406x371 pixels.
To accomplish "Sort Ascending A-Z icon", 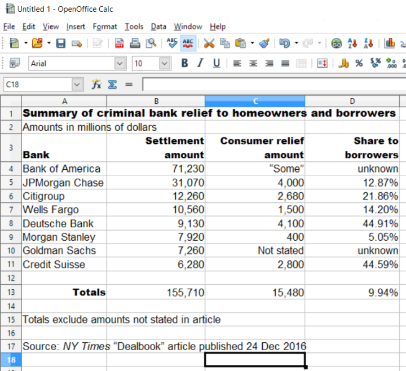I will pos(352,43).
